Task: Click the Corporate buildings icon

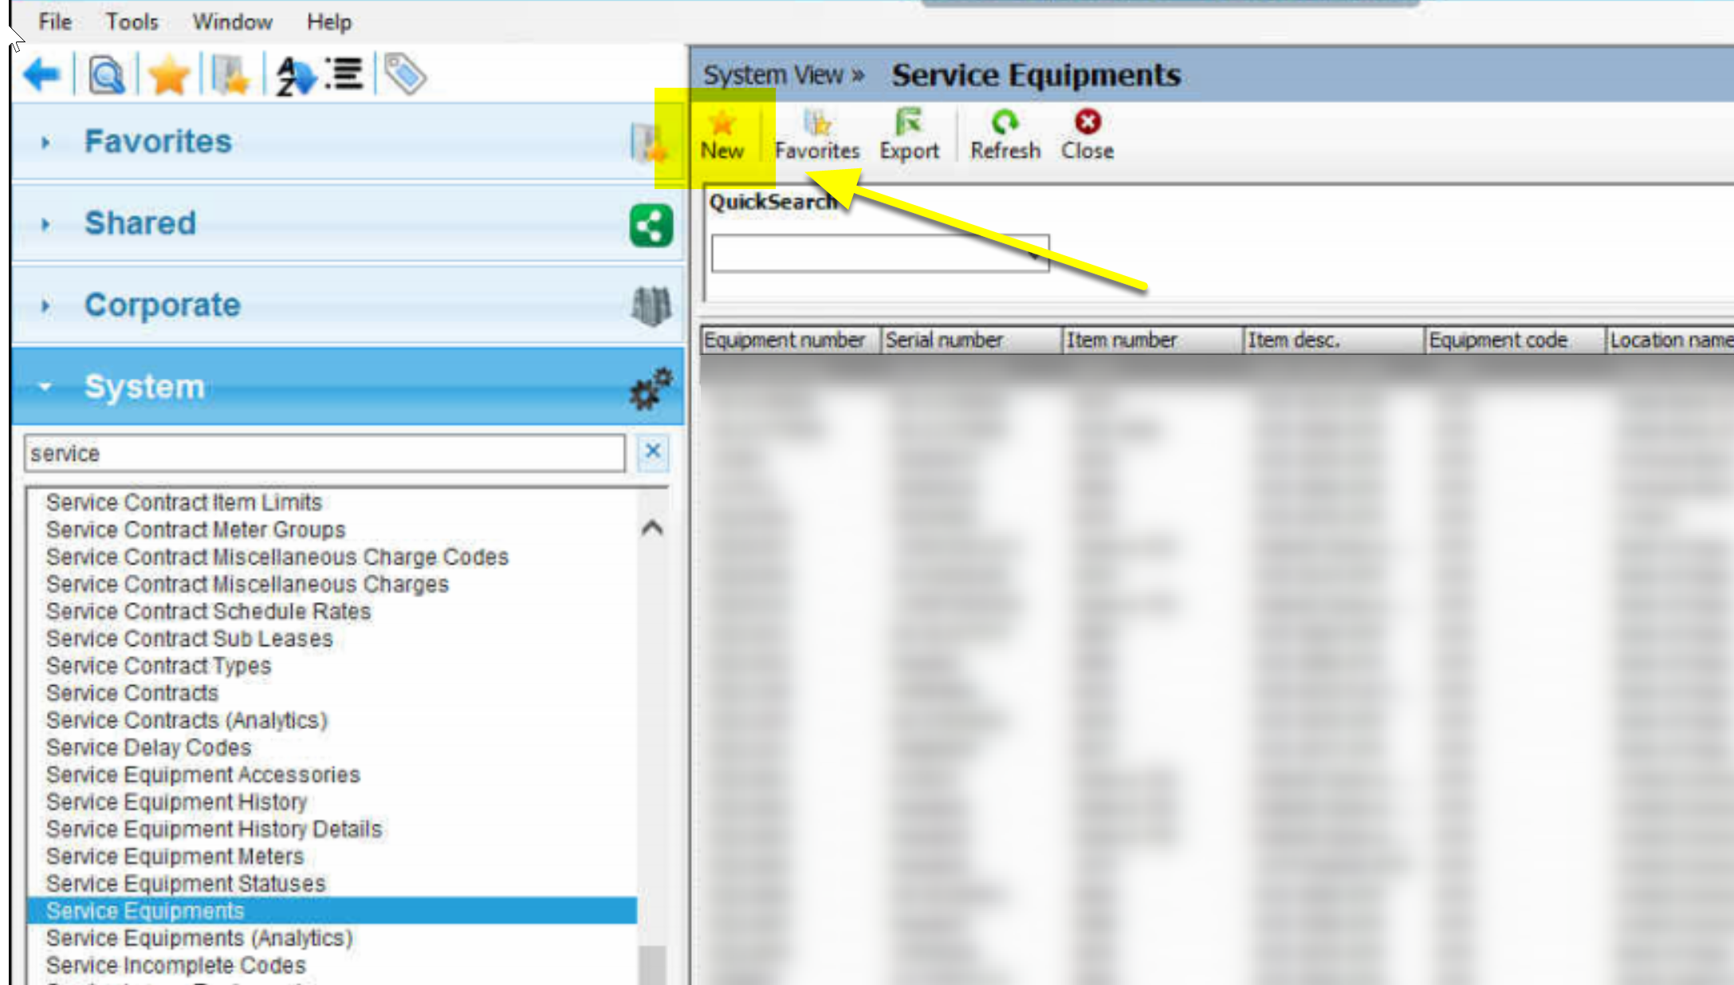Action: 651,306
